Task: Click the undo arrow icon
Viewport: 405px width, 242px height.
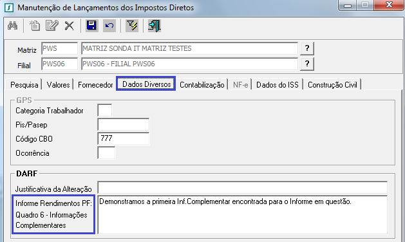Action: 109,26
